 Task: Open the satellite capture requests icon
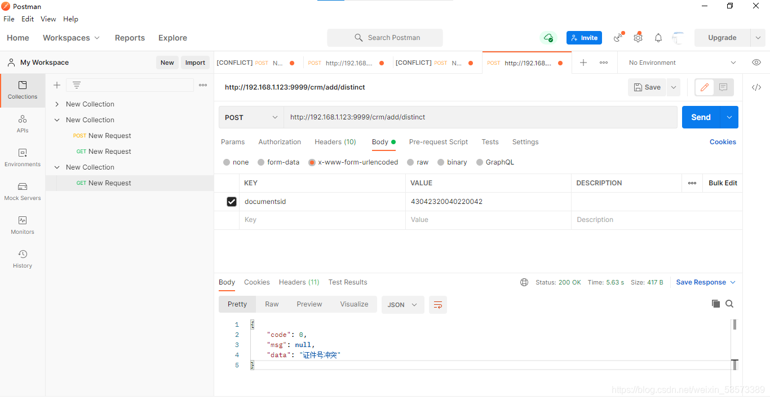(619, 37)
